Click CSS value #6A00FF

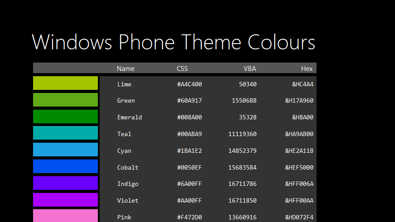[x=190, y=184]
